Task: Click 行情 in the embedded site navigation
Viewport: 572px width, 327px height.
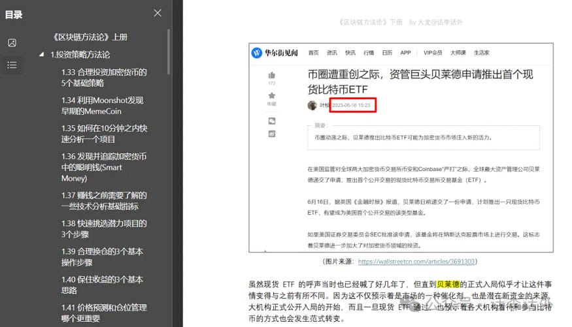Action: coord(369,53)
